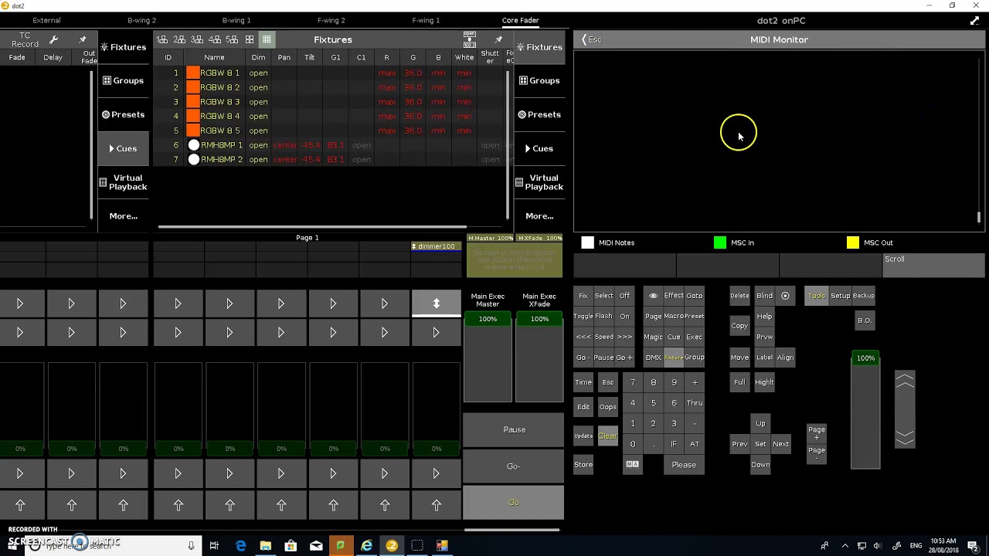Viewport: 989px width, 556px height.
Task: Toggle the MSC Out yellow checkbox
Action: [x=853, y=242]
